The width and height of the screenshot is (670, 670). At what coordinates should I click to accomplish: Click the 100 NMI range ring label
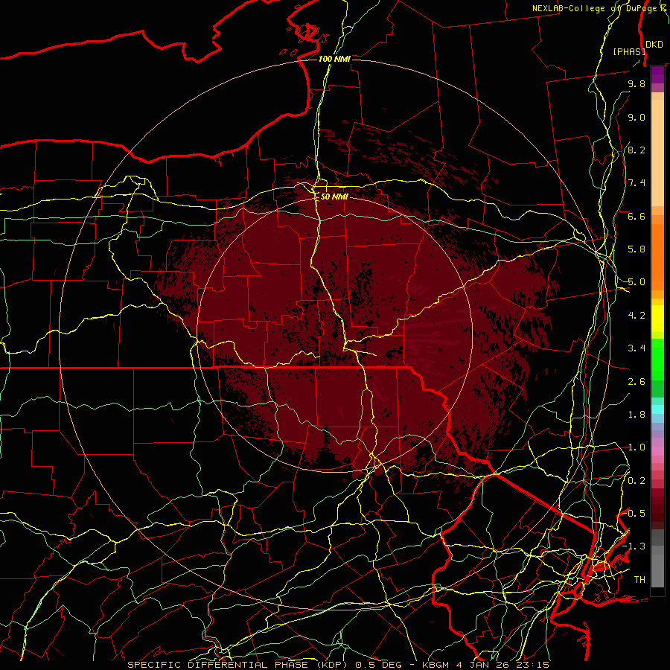click(x=334, y=59)
